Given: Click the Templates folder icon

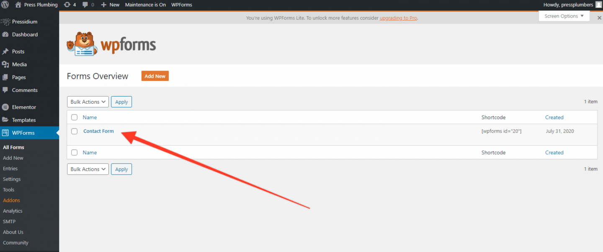Looking at the screenshot, I should click(5, 120).
